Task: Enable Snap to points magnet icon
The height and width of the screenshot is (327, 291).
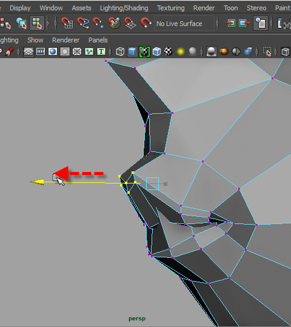Action: (x=98, y=23)
